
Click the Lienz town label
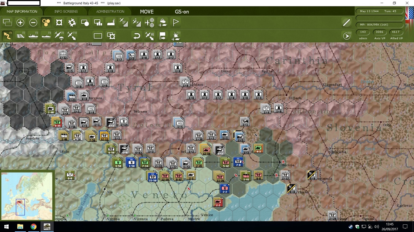click(226, 71)
